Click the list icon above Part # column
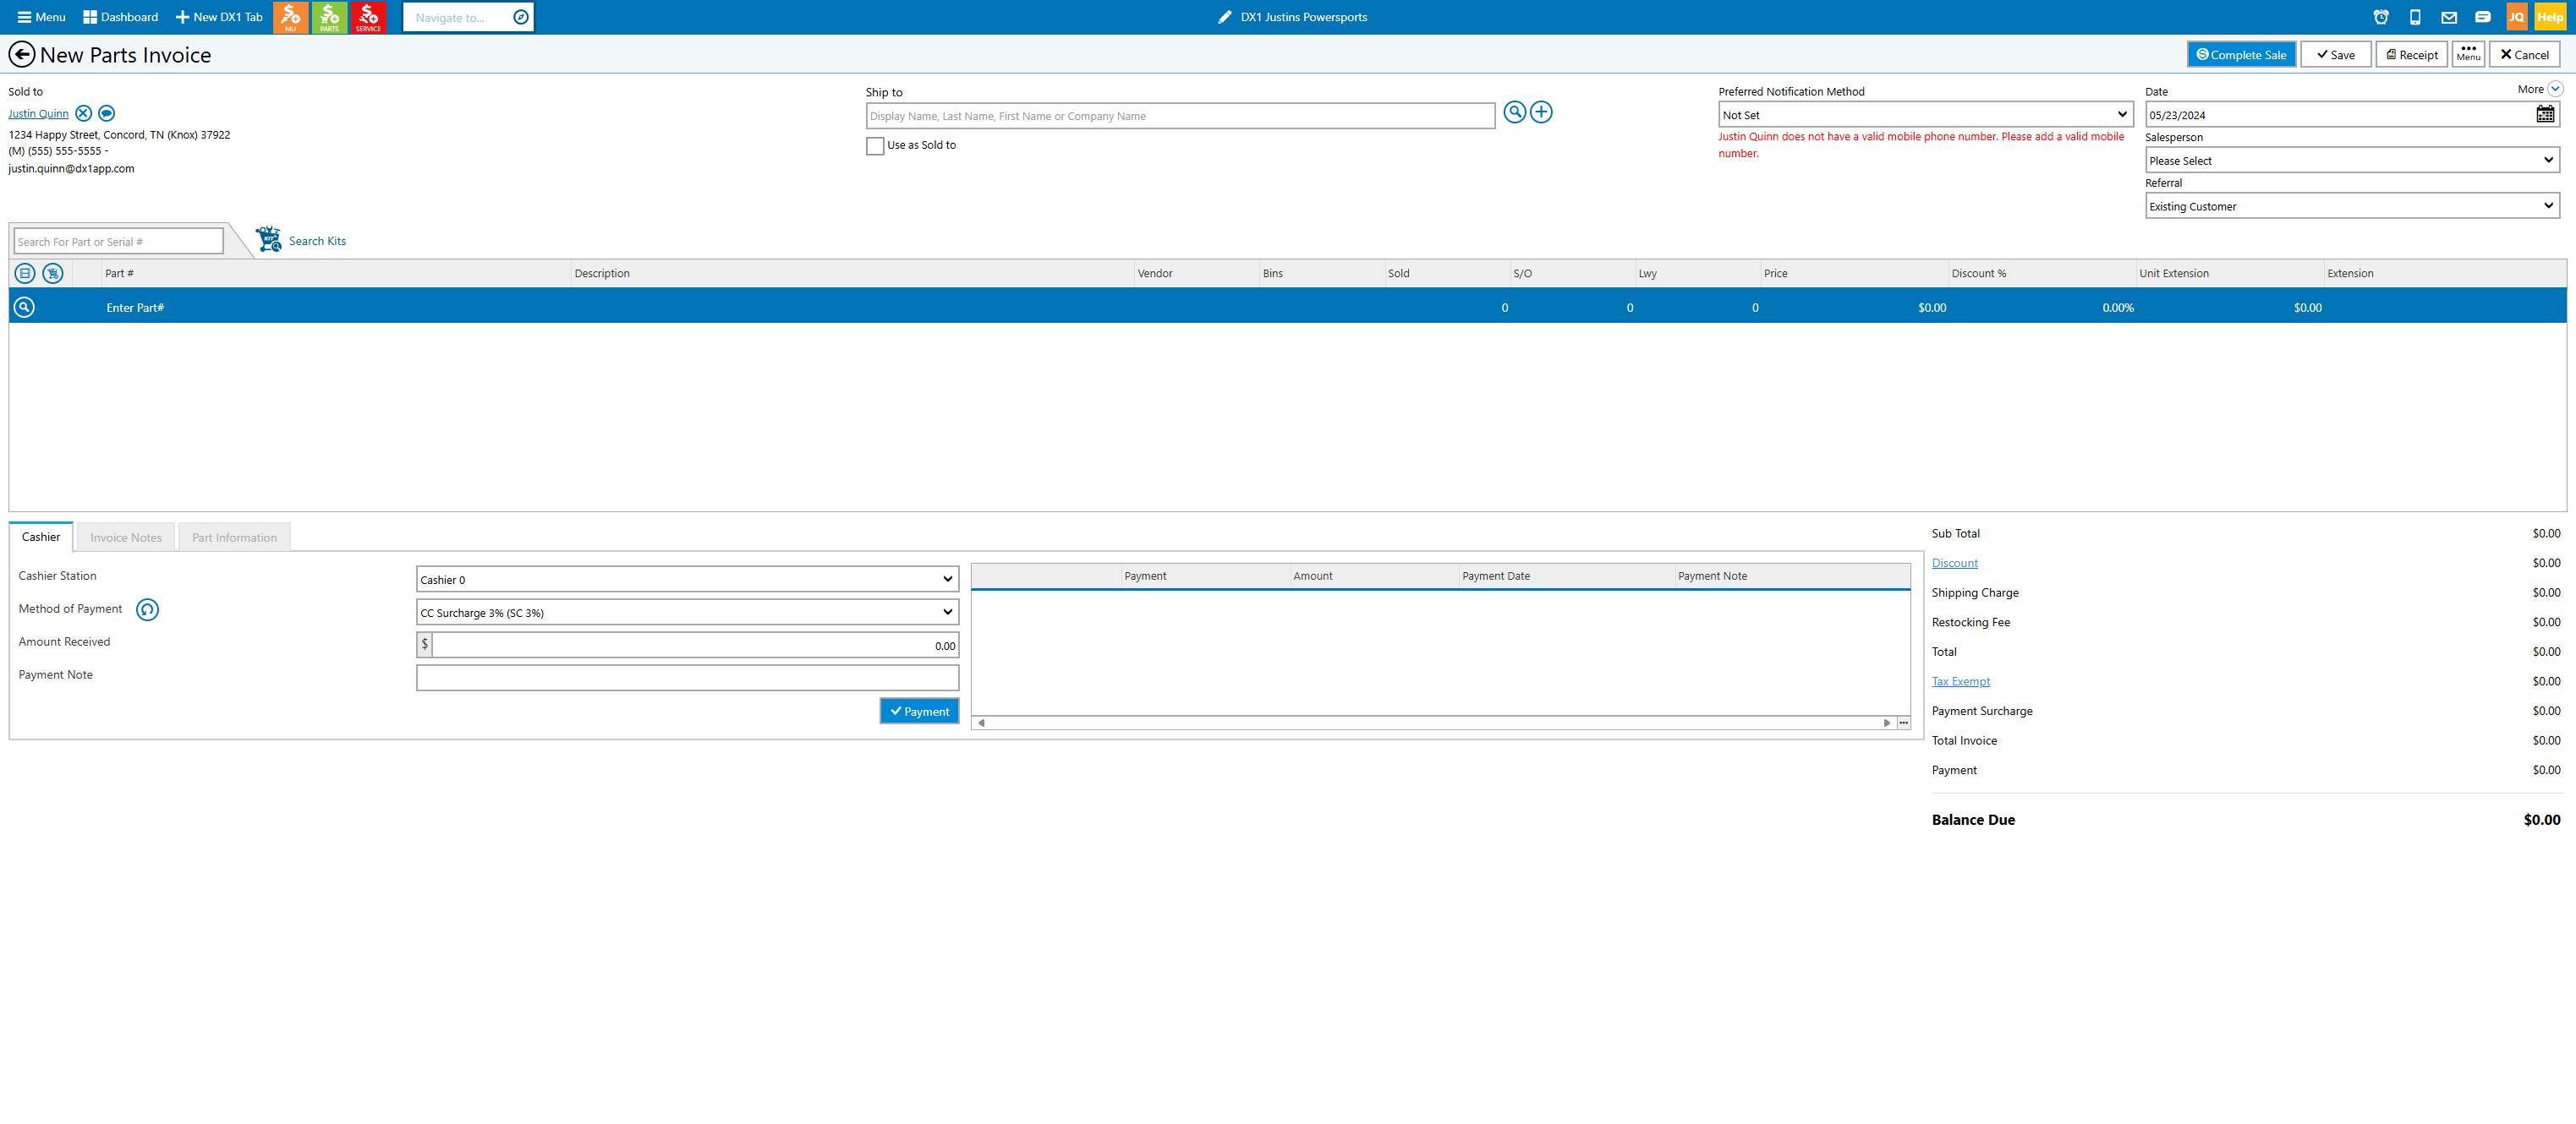The width and height of the screenshot is (2576, 1124). tap(25, 273)
